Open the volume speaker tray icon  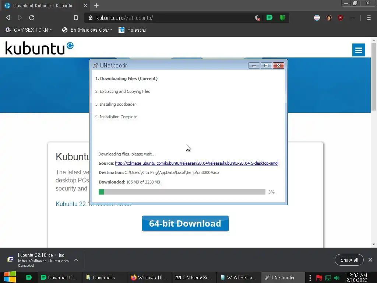[x=337, y=278]
